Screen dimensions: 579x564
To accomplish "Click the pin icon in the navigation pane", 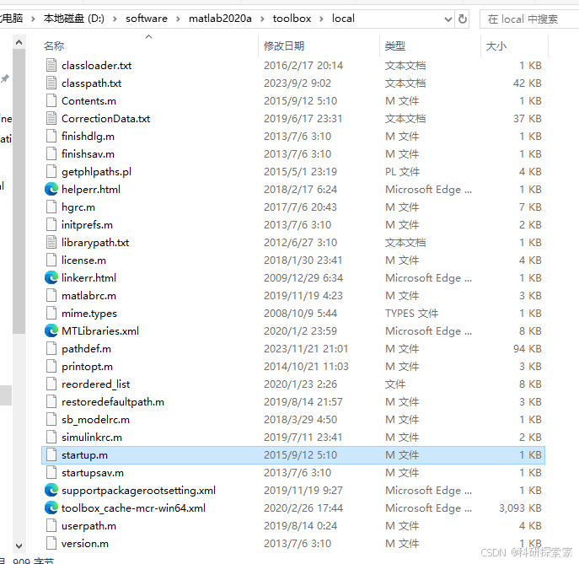I will [5, 78].
